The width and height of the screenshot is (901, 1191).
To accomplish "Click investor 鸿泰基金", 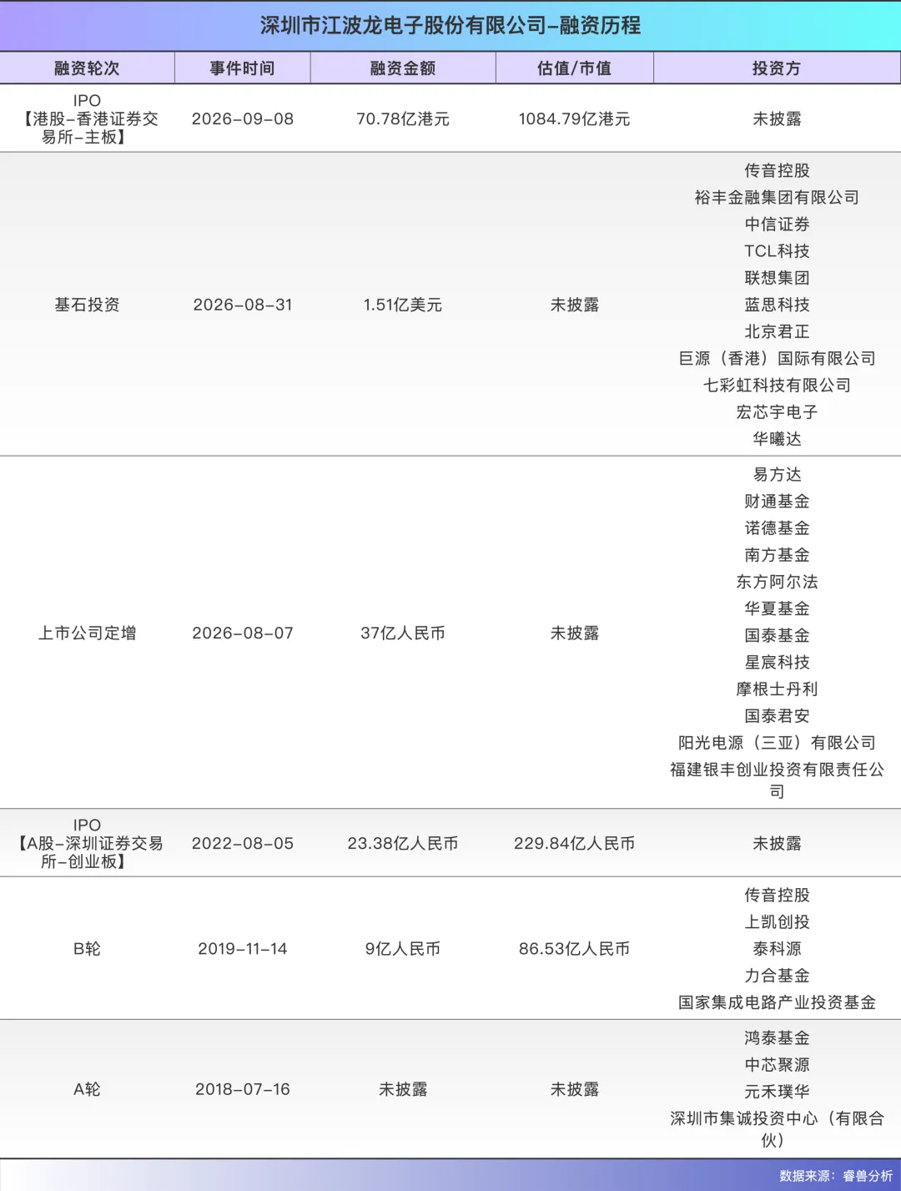I will click(x=777, y=1037).
